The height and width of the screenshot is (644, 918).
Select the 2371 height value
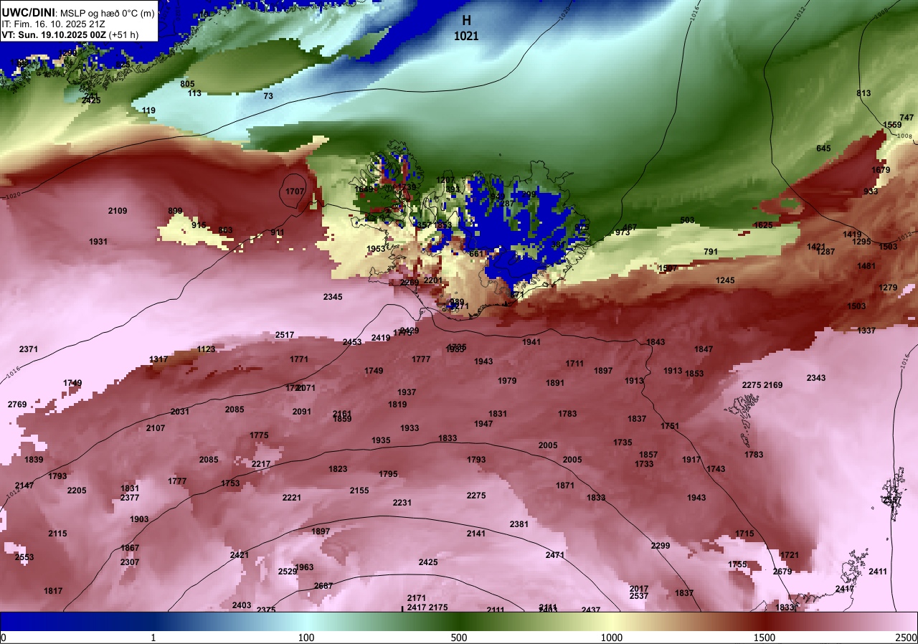coord(29,349)
